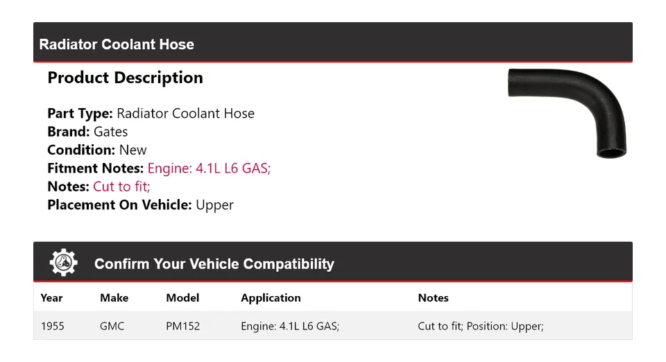The width and height of the screenshot is (666, 362).
Task: Click the gear compatibility icon
Action: click(x=64, y=263)
